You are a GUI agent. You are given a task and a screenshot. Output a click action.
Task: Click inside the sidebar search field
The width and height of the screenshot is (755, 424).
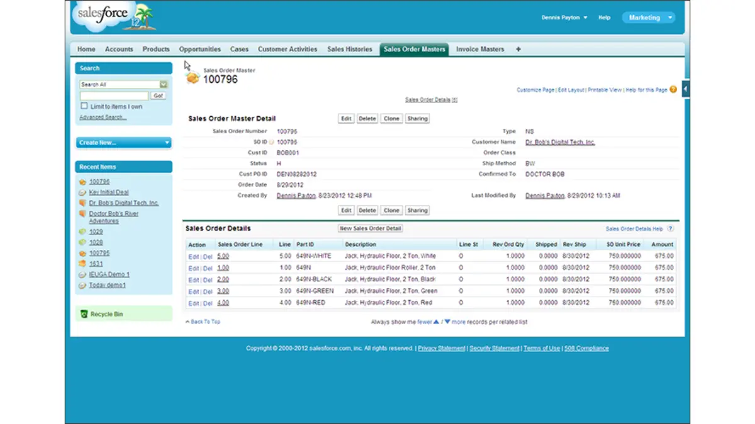(113, 95)
